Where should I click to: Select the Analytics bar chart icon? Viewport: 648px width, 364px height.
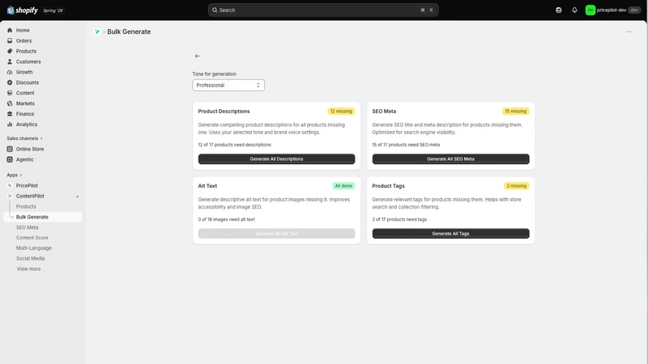10,125
